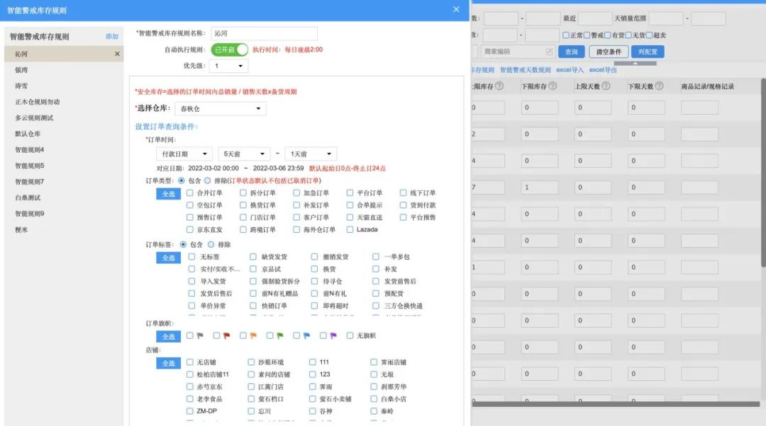Select 默认仓库 in the rule list
Screen dimensions: 766x426
(64, 134)
